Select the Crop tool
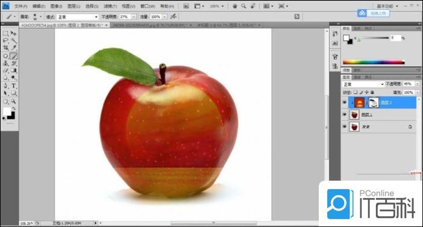The image size is (423, 227). pos(5,48)
